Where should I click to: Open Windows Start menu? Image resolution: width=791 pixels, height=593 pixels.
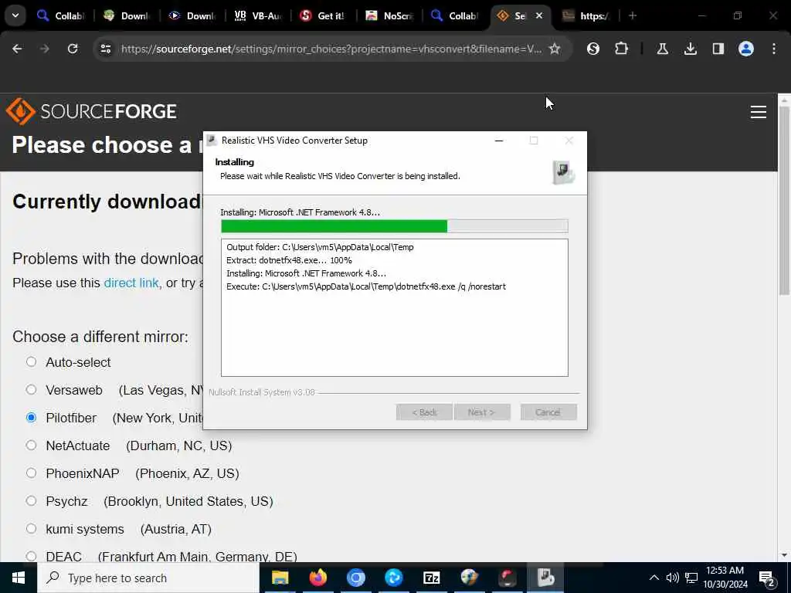19,578
